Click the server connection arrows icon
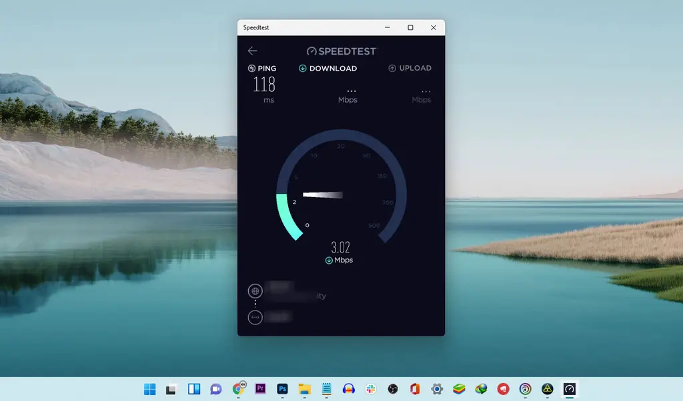Viewport: 683px width, 401px height. pos(255,317)
